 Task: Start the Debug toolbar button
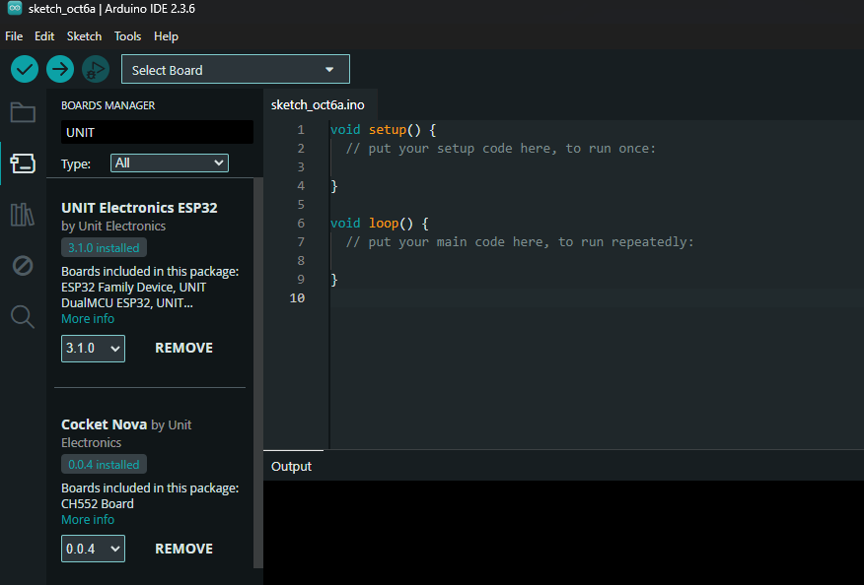[96, 69]
